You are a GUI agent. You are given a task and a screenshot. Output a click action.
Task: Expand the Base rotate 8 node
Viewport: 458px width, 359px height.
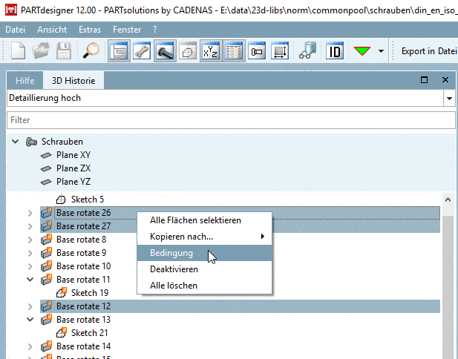click(x=30, y=240)
